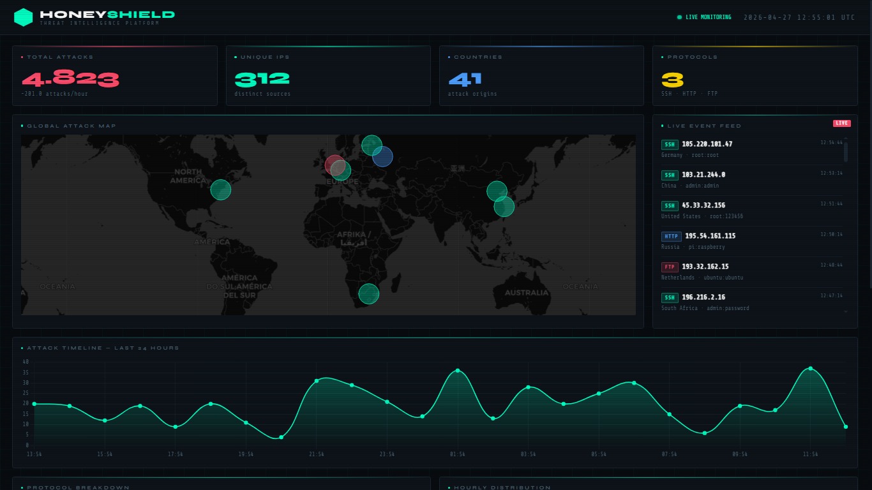
Task: Expand the Protocol Breakdown panel
Action: point(78,486)
